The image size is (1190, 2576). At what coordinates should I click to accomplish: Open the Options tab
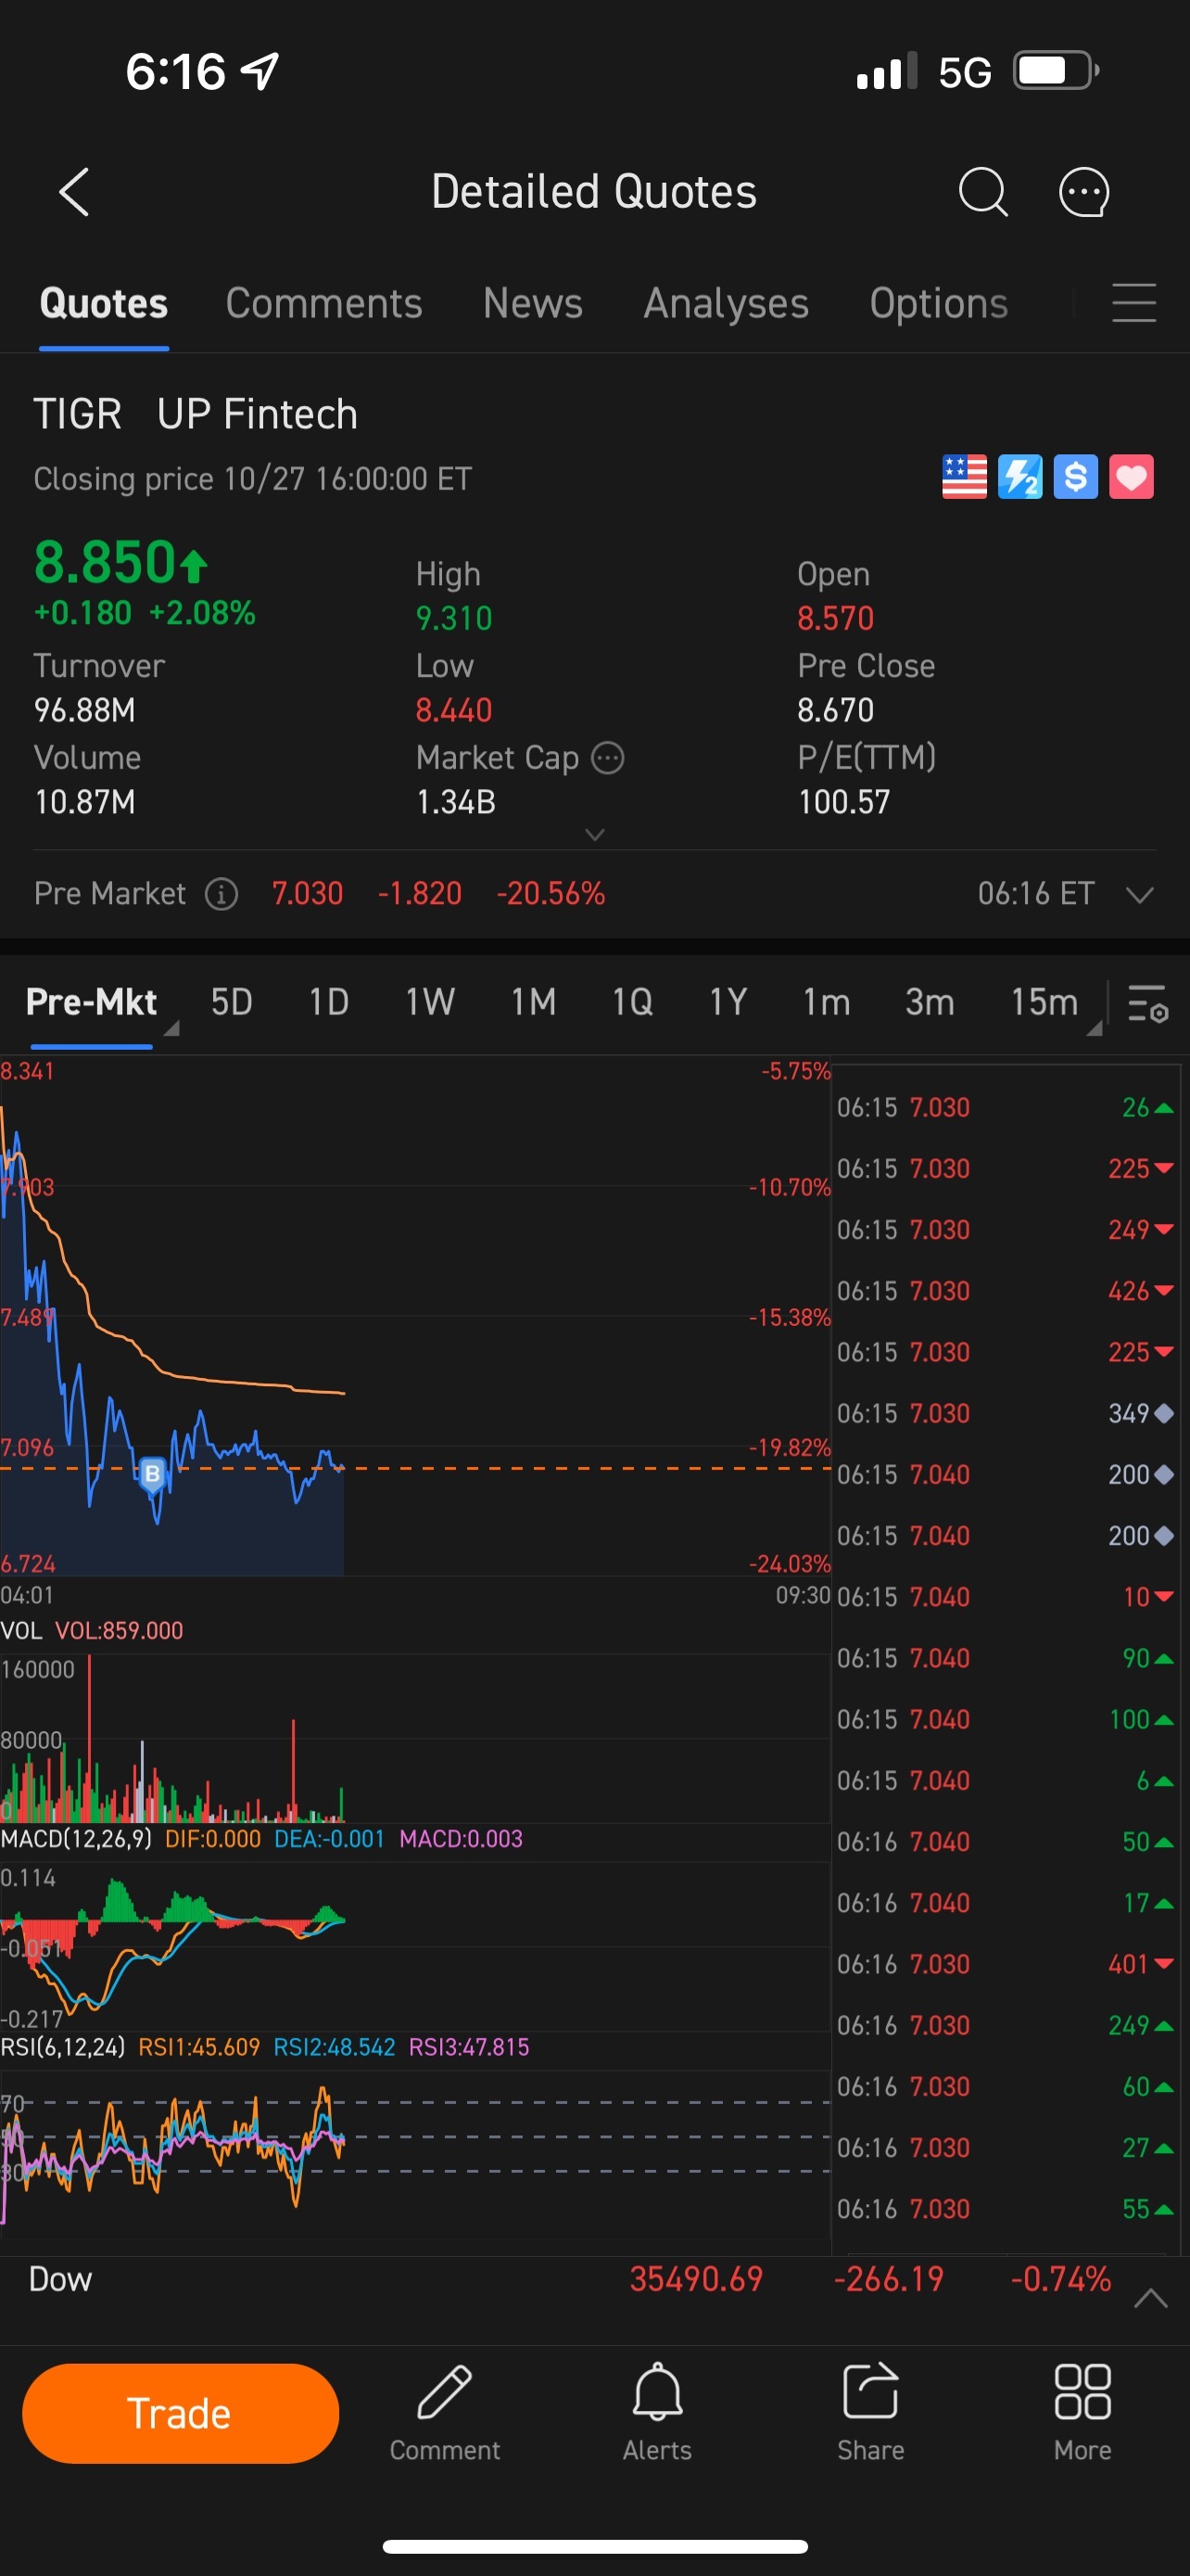tap(938, 303)
